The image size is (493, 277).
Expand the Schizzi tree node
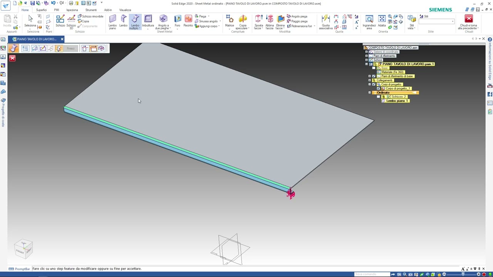click(366, 60)
